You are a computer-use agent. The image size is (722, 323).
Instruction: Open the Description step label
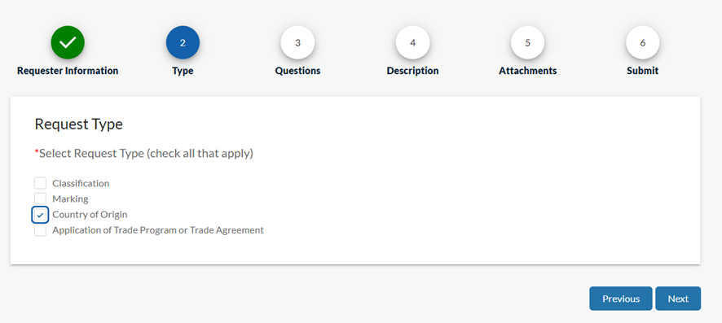point(412,72)
